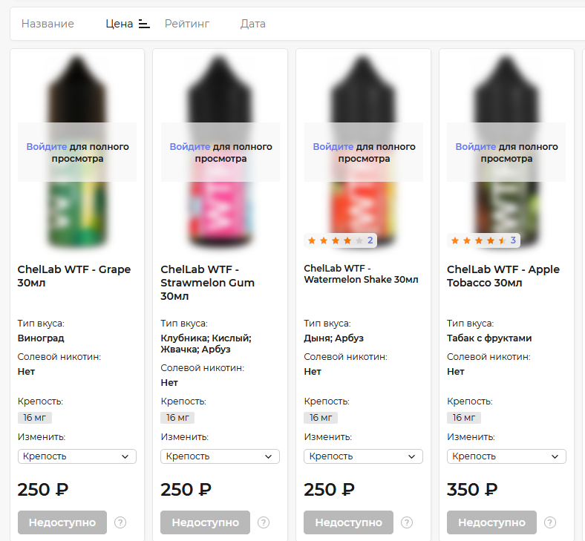Click the price sort order icon
Viewport: 585px width, 541px height.
tap(144, 24)
